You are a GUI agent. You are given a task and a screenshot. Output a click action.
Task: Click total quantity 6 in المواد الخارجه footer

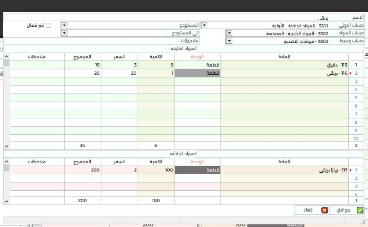(x=156, y=145)
